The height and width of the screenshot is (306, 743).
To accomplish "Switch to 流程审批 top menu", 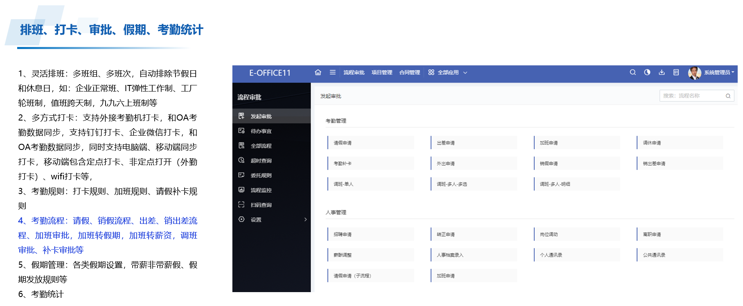I will point(354,72).
